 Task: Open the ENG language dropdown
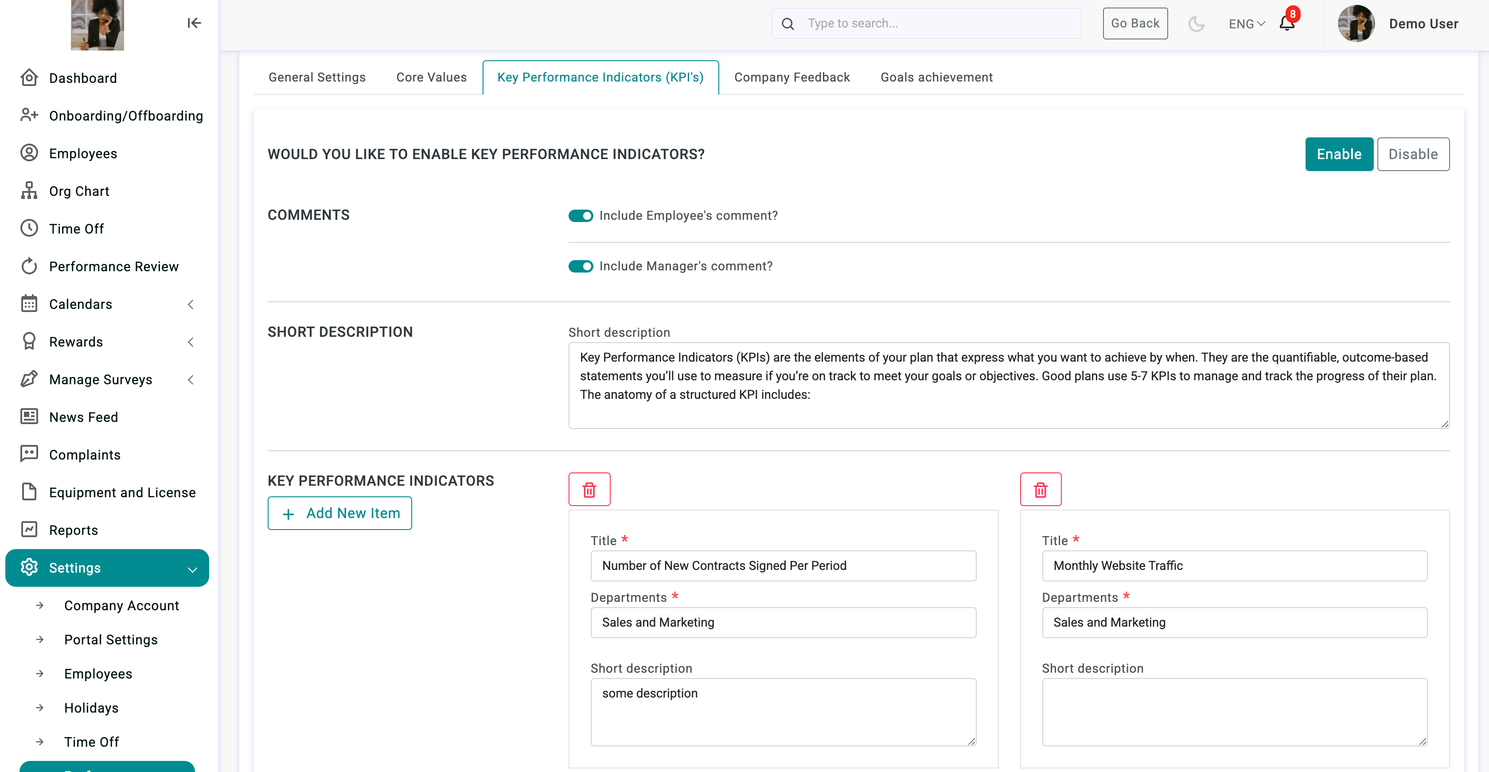click(x=1247, y=23)
